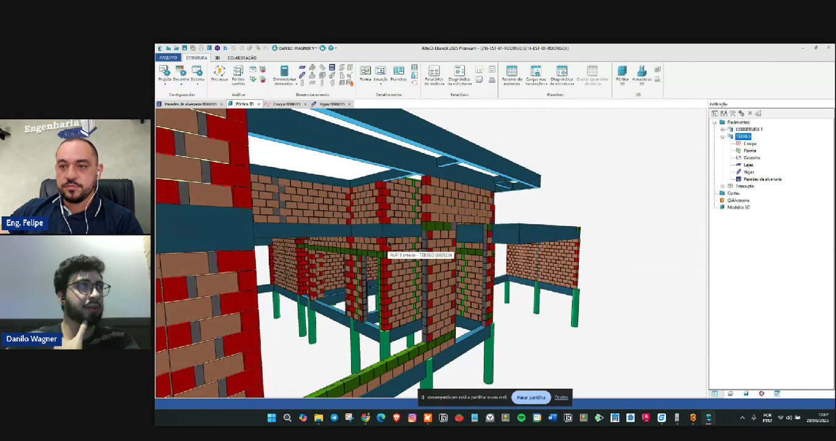
Task: Open the Forma detailing tool
Action: (365, 72)
